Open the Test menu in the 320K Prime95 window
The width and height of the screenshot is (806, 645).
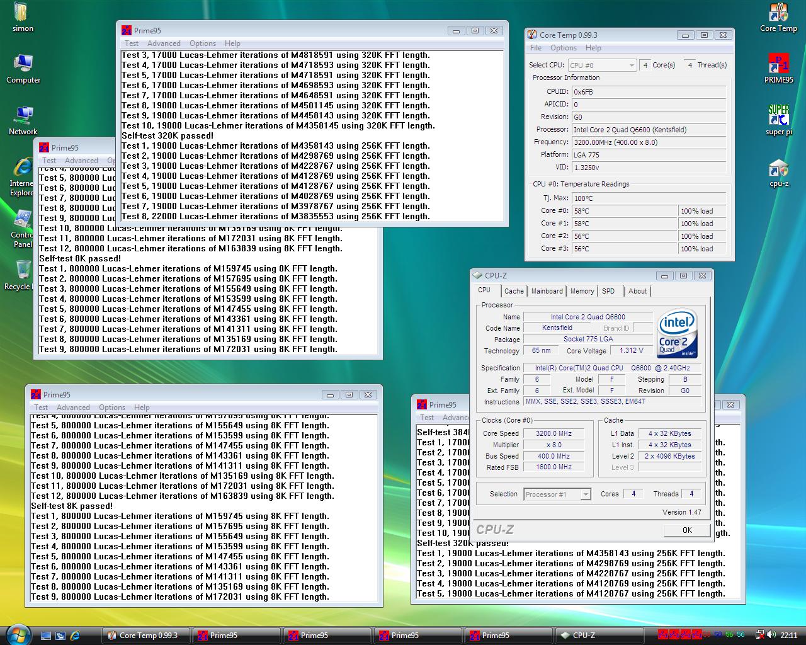pyautogui.click(x=132, y=43)
